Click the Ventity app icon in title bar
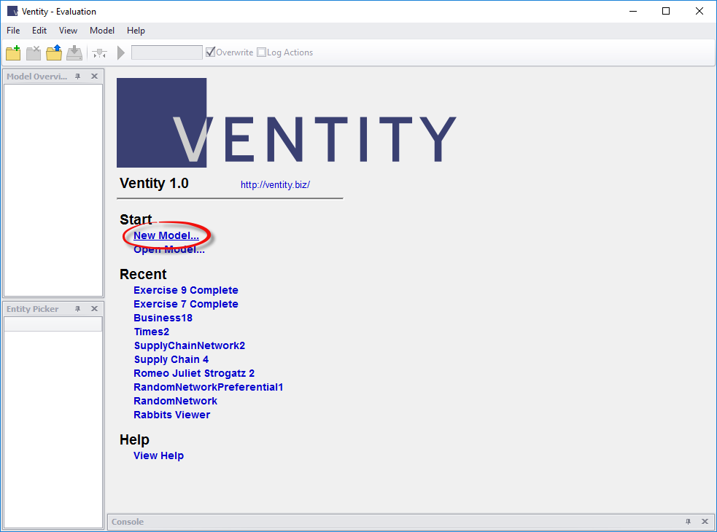This screenshot has height=532, width=717. 12,12
